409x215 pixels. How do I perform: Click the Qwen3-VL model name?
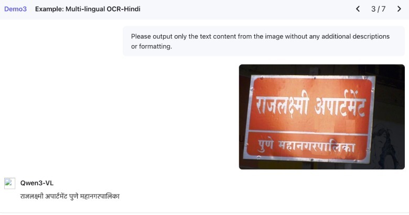37,183
